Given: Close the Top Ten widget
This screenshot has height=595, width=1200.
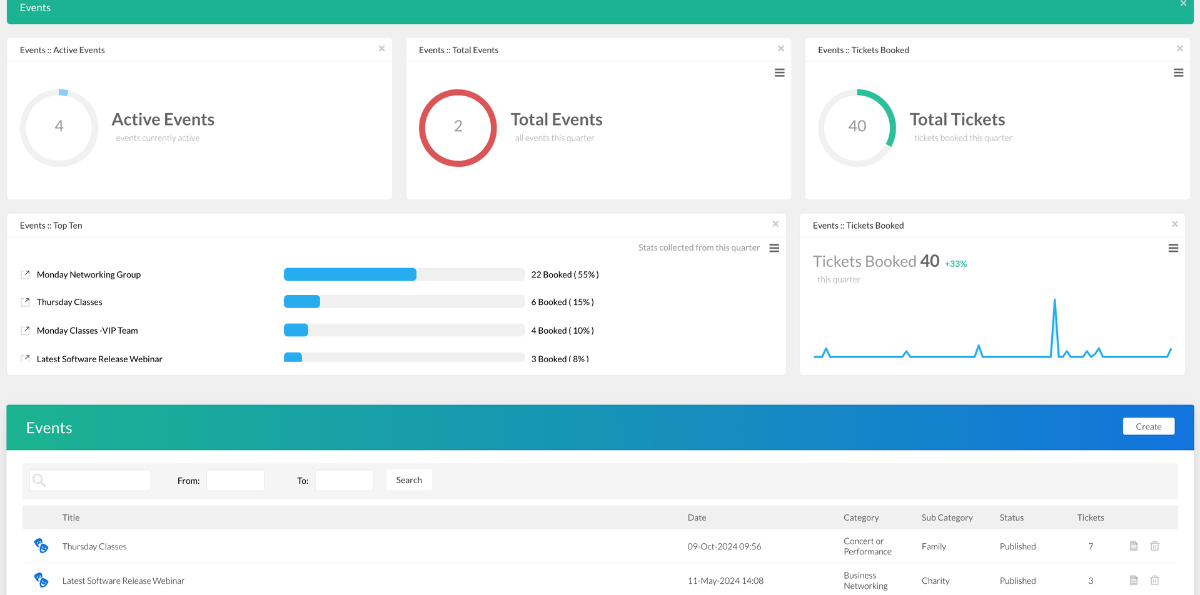Looking at the screenshot, I should [x=775, y=224].
